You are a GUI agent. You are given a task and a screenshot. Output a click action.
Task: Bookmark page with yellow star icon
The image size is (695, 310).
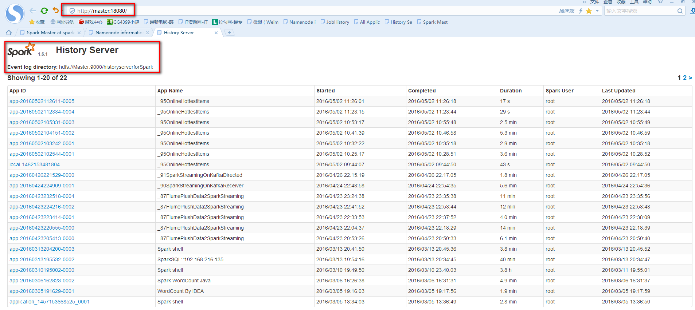point(589,11)
